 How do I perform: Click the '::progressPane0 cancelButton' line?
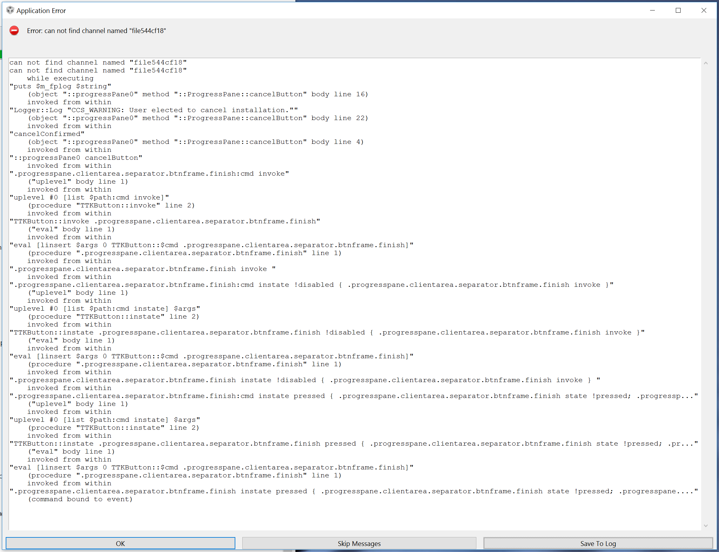click(x=76, y=158)
